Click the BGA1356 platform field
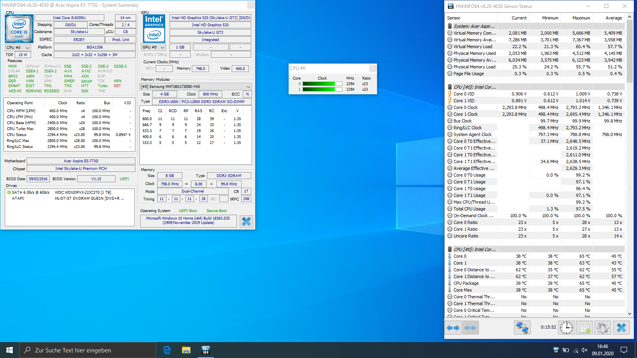This screenshot has width=637, height=358. point(95,47)
